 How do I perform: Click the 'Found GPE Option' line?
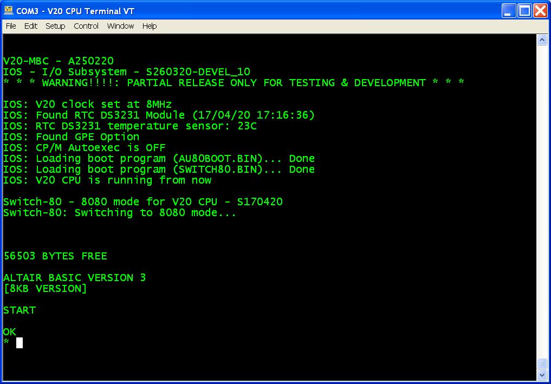point(72,136)
